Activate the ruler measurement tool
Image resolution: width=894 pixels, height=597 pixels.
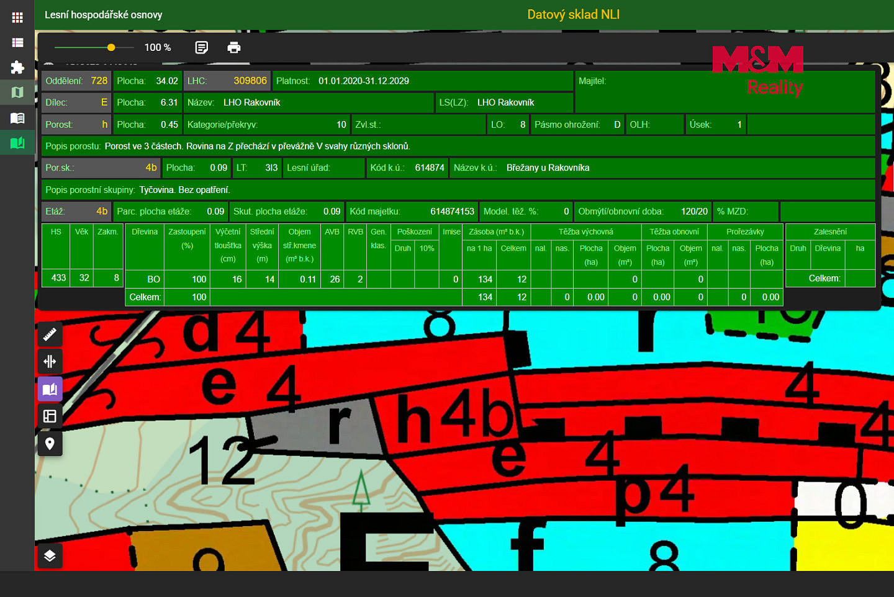click(50, 334)
